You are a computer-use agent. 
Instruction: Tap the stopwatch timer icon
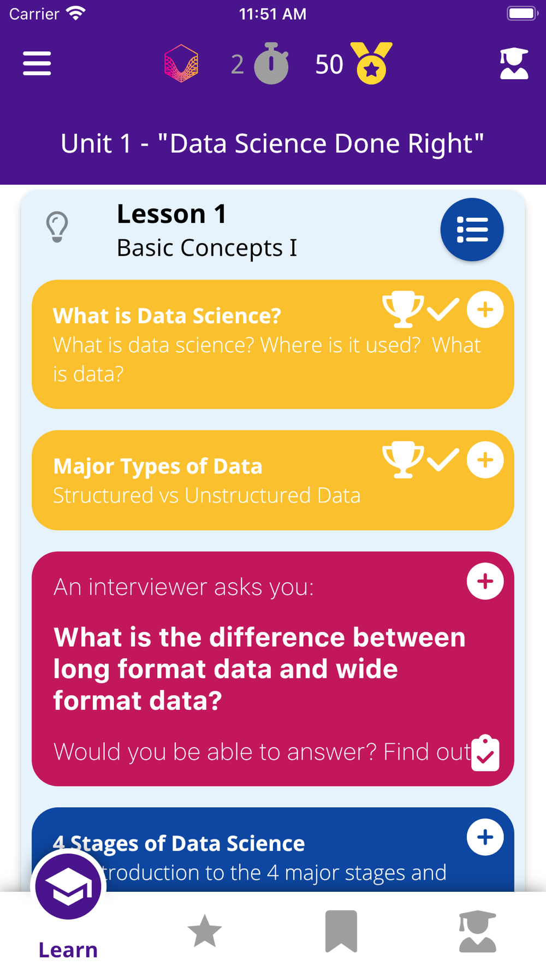coord(271,63)
